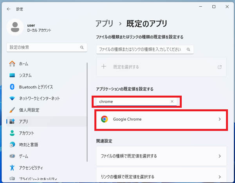Open ファイルの種類で既定値を選択する
Viewport: 235px width, 183px height.
(x=161, y=156)
